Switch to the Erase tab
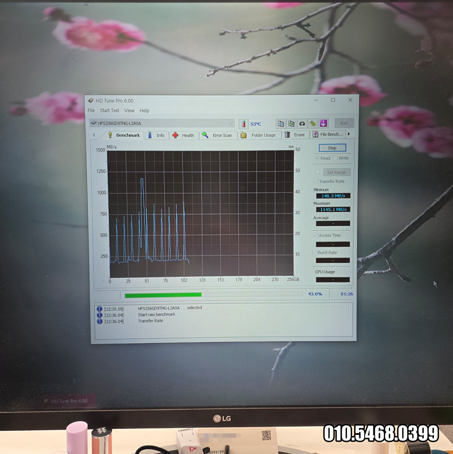This screenshot has width=453, height=454. click(295, 135)
